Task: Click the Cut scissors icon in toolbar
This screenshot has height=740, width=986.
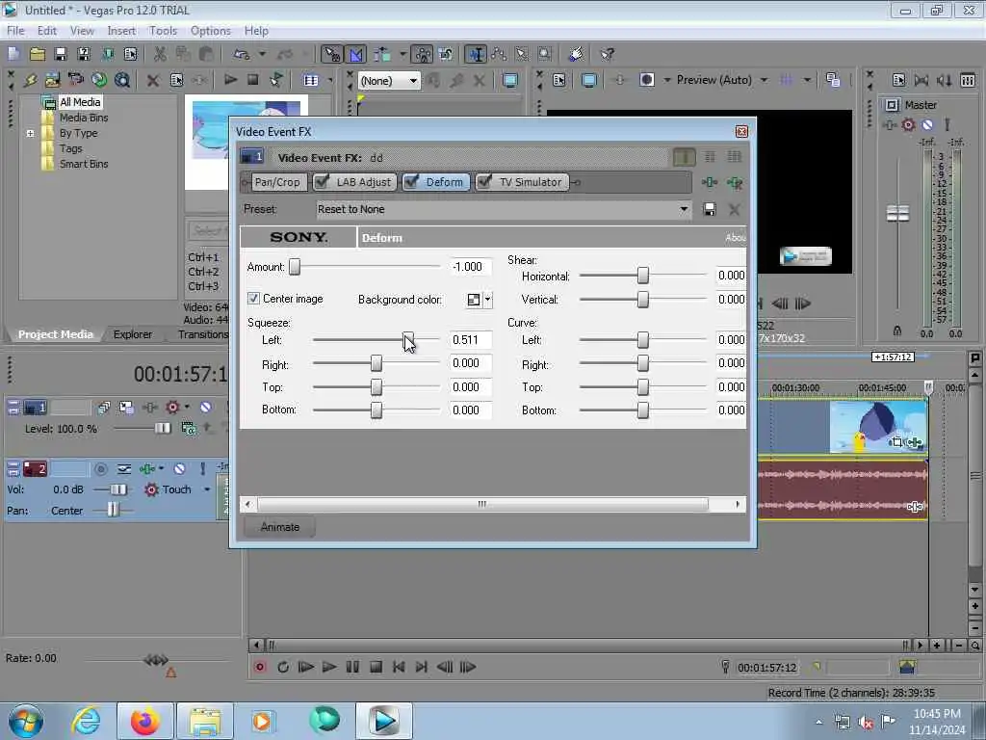Action: pyautogui.click(x=161, y=54)
